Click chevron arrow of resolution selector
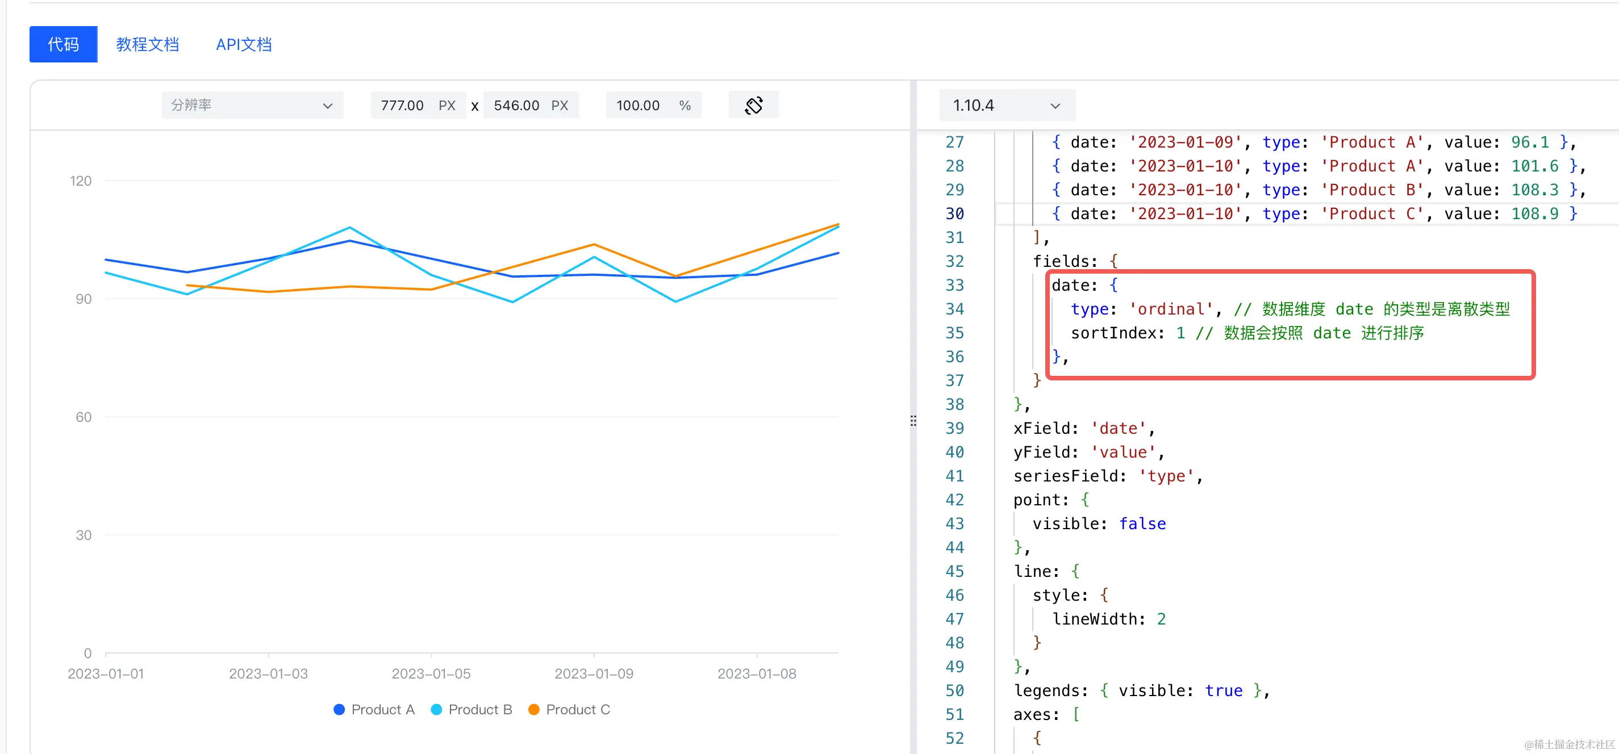This screenshot has height=754, width=1619. tap(327, 106)
